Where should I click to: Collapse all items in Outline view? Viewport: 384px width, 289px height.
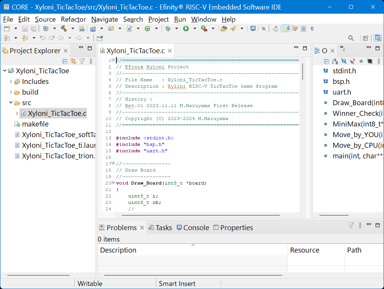click(x=326, y=61)
